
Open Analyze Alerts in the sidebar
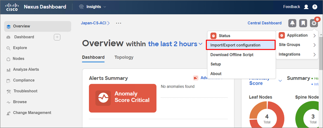(26, 69)
